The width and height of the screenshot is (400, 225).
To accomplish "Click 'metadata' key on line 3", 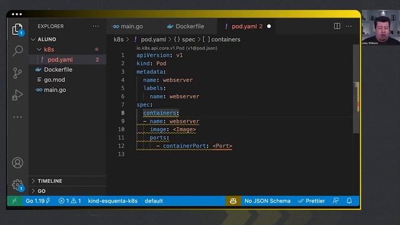I will (149, 72).
